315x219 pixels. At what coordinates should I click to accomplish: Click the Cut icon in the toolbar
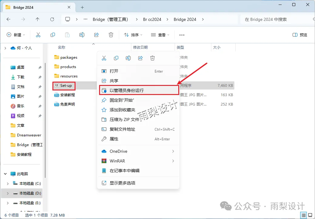point(38,35)
